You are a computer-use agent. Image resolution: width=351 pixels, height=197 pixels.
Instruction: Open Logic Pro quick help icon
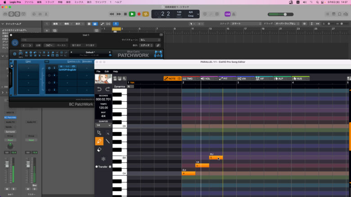pyautogui.click(x=17, y=14)
